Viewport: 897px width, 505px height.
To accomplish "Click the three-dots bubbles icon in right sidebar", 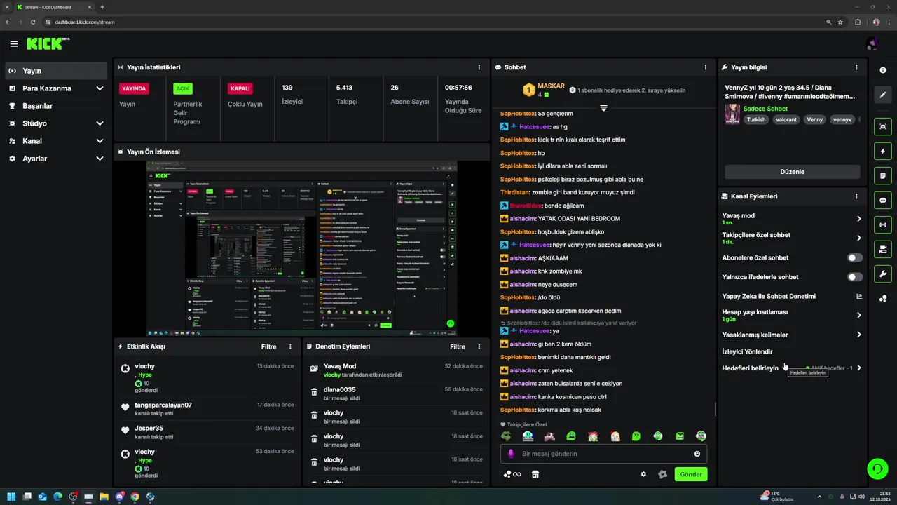I will (883, 298).
